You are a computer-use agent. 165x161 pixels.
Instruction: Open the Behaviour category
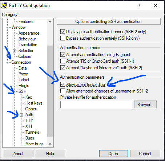[x=27, y=39]
